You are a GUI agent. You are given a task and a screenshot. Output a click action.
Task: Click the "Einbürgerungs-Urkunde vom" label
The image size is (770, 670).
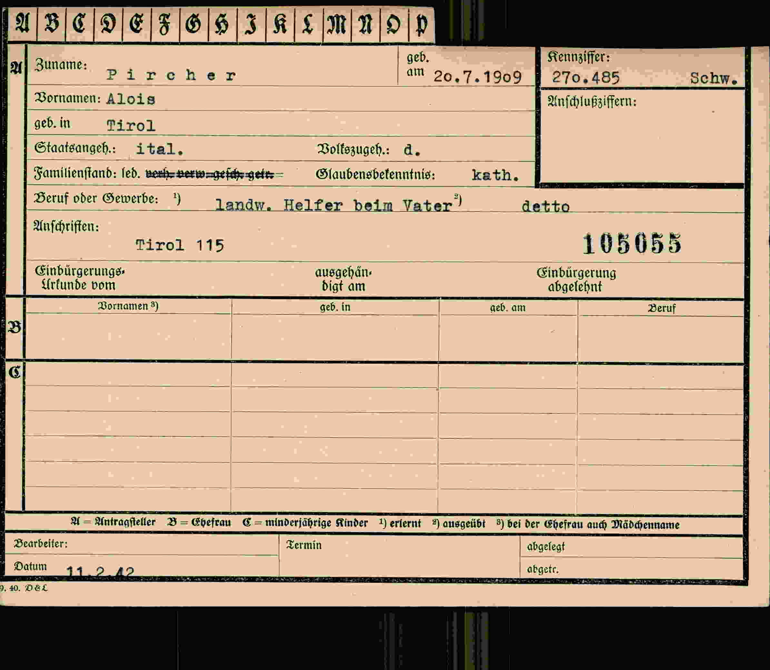click(x=80, y=278)
